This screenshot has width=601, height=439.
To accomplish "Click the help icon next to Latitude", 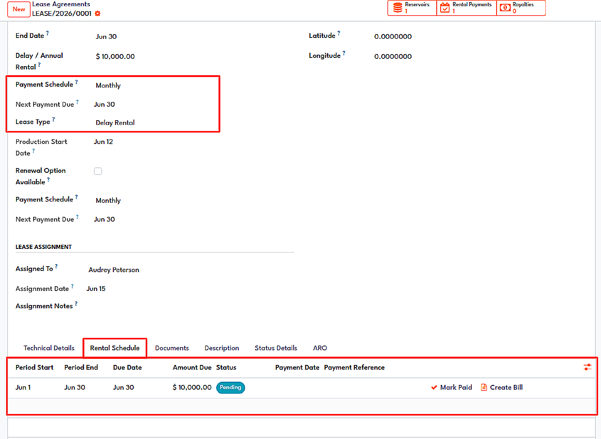I will pos(339,33).
